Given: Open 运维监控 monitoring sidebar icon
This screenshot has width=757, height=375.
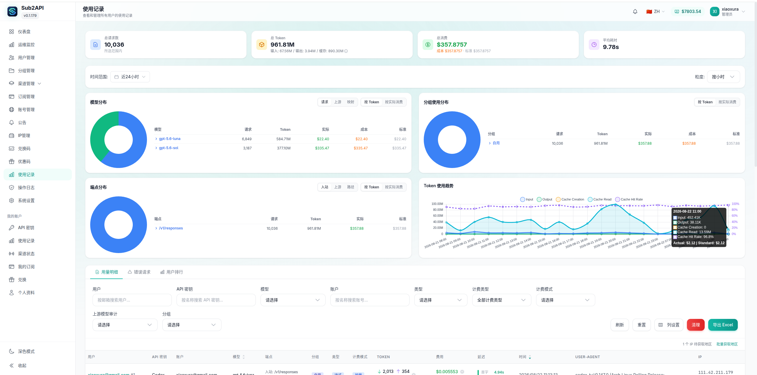Looking at the screenshot, I should click(12, 45).
